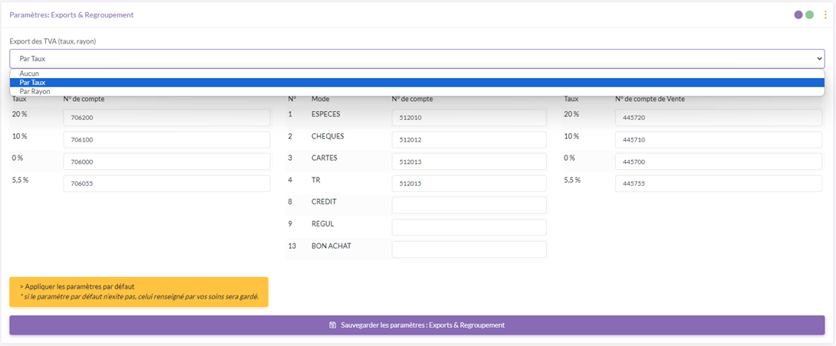Screen dimensions: 836x346
Task: Apply default settings with the yellow button
Action: pos(139,292)
